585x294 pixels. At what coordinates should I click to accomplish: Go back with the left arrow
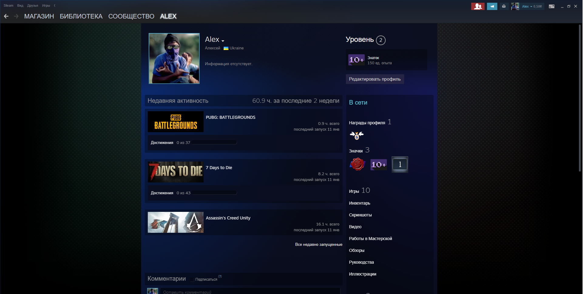coord(6,16)
